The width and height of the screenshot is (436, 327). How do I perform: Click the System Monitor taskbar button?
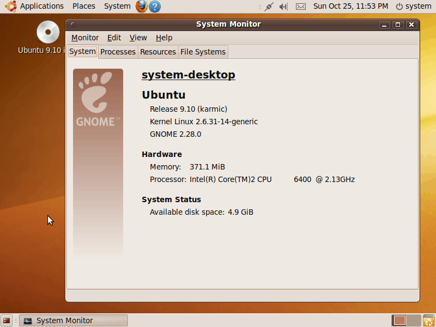click(x=74, y=320)
